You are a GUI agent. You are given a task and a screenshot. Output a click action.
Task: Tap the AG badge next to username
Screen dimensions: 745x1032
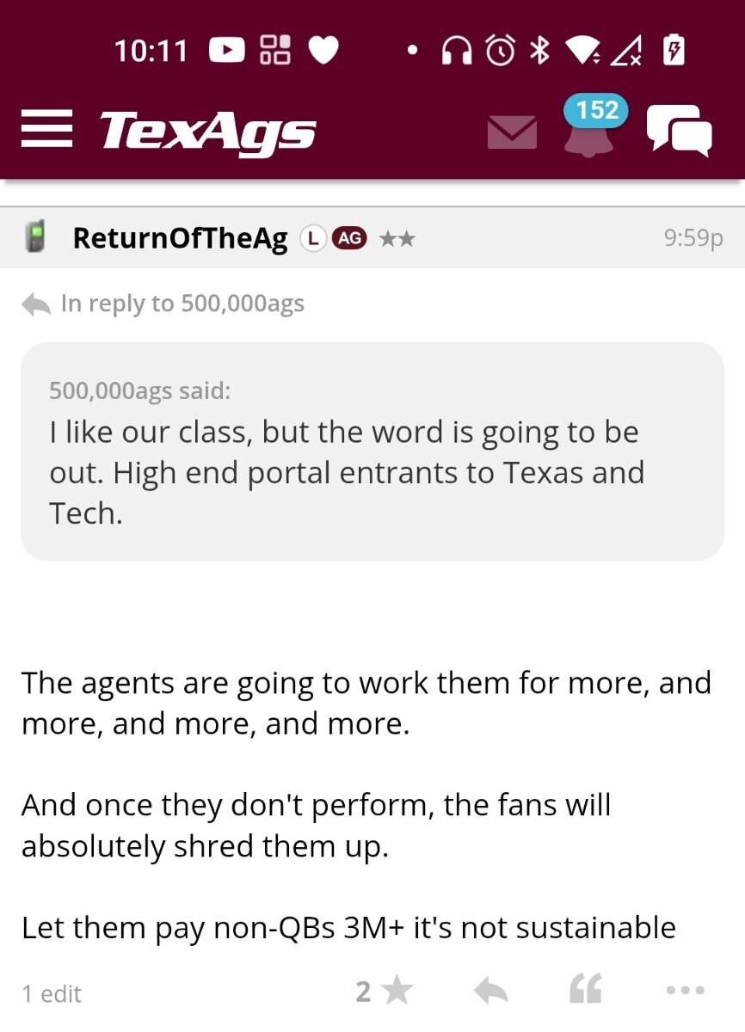[x=349, y=238]
